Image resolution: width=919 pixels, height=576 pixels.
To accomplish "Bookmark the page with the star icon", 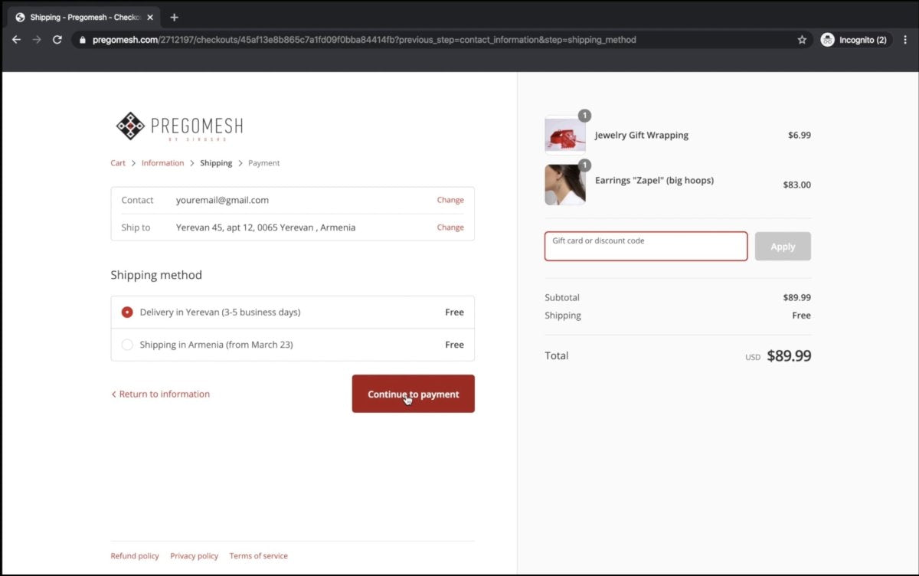I will pos(801,39).
